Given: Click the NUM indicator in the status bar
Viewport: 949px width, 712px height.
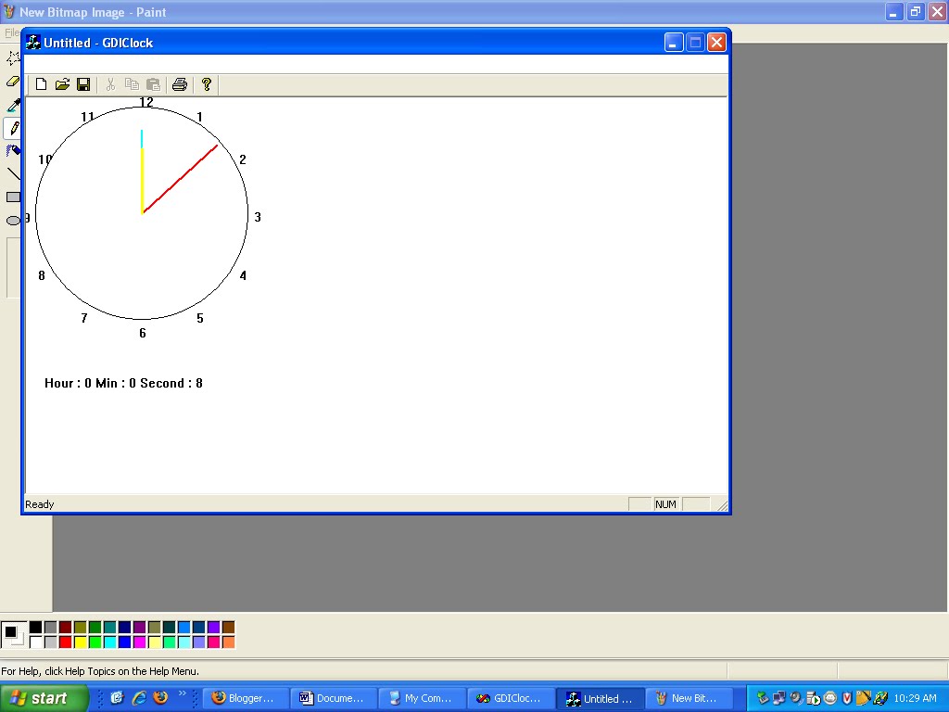Looking at the screenshot, I should tap(665, 503).
